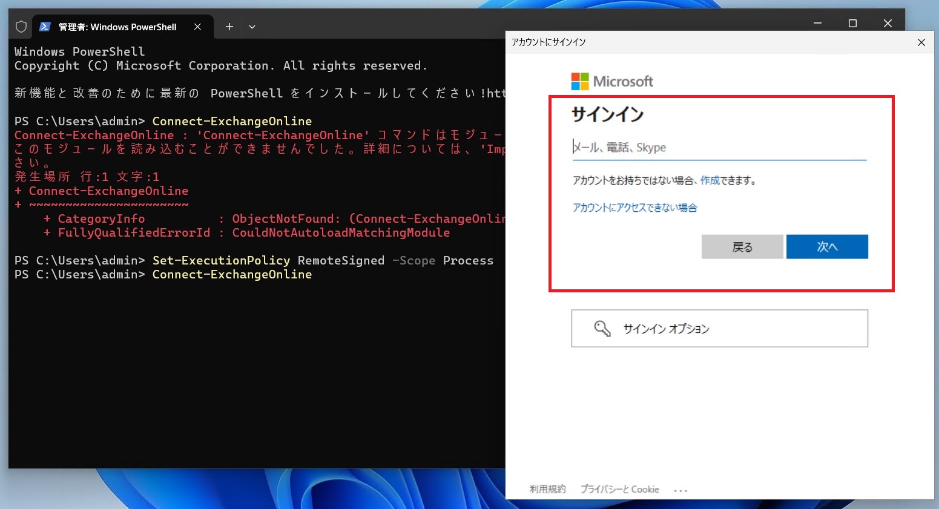The width and height of the screenshot is (939, 509).
Task: Click the アカウントにサインイン dialog title
Action: [549, 42]
